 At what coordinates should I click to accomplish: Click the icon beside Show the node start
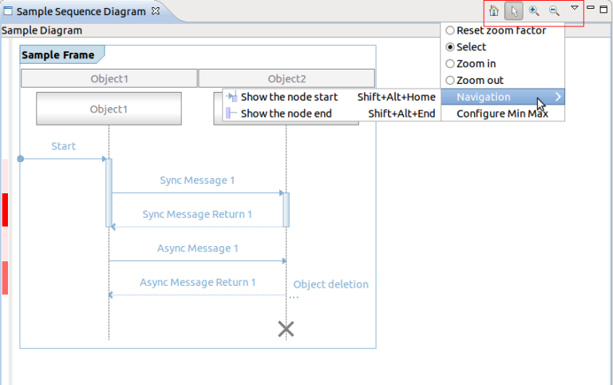pos(232,97)
